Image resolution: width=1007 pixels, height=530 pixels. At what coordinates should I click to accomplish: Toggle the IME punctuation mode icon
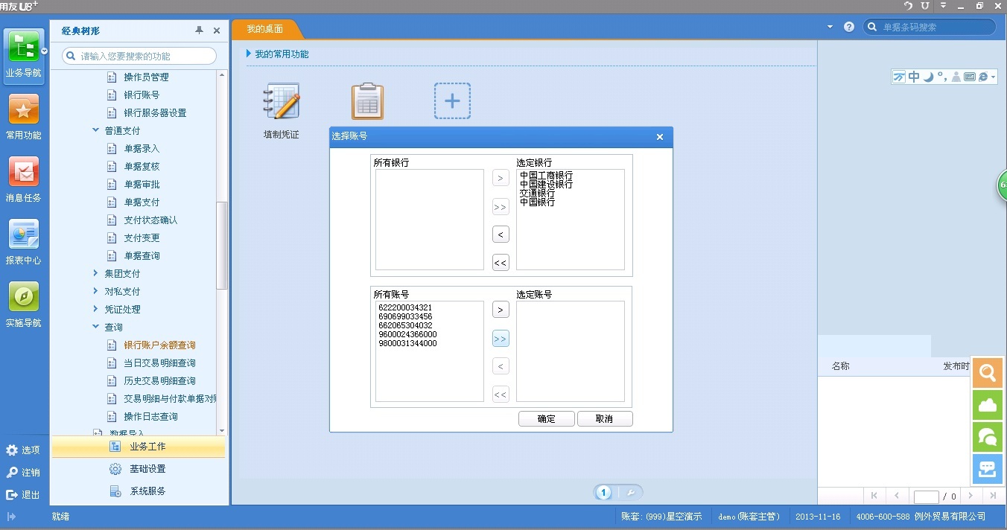[942, 77]
